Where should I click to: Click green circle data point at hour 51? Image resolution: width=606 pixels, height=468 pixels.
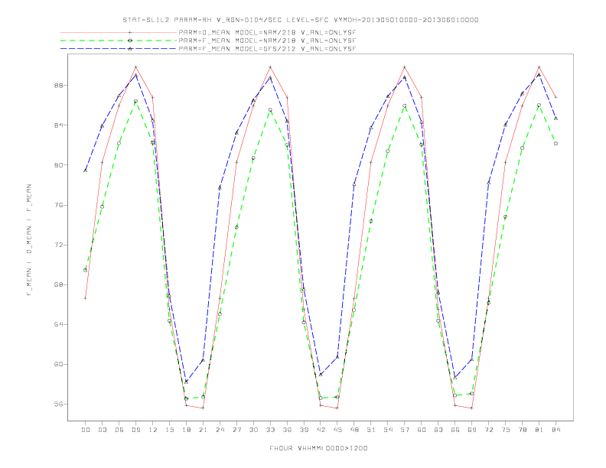(x=371, y=221)
